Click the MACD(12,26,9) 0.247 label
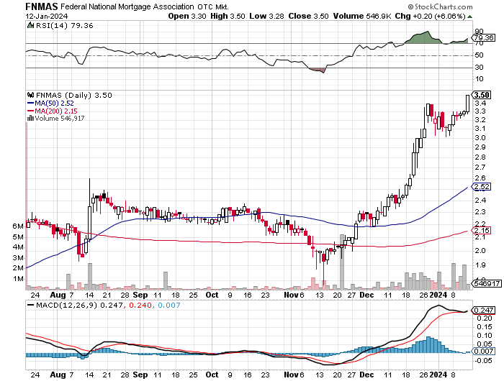 [79, 305]
